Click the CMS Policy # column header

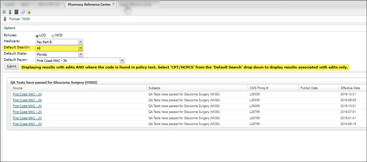click(259, 88)
